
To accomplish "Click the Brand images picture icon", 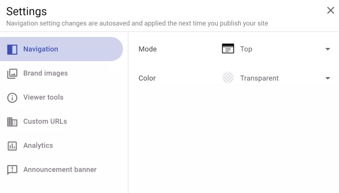I will click(x=12, y=73).
